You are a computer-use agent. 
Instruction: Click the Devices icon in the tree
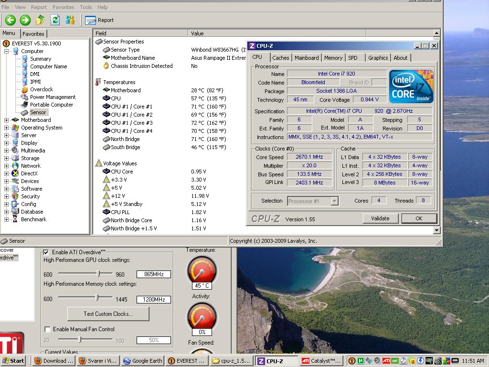point(15,181)
